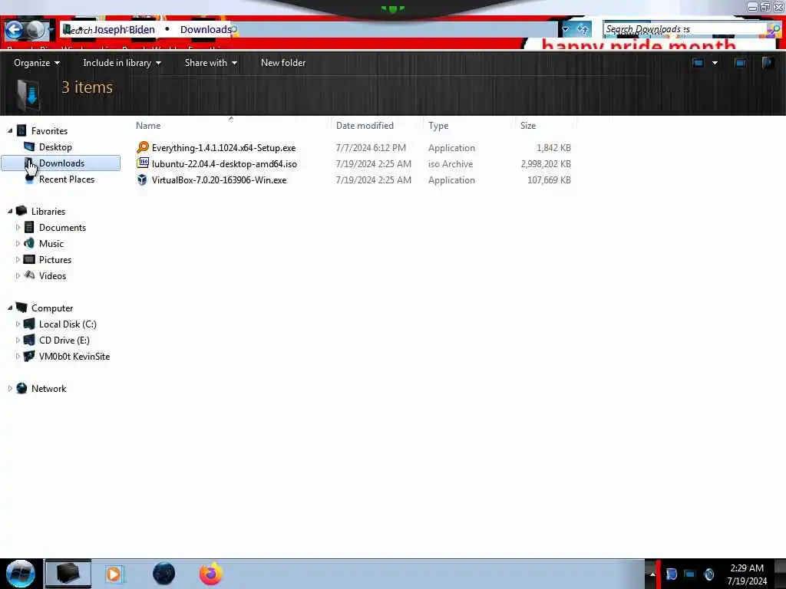786x589 pixels.
Task: Open Desktop in Favorites
Action: (55, 146)
